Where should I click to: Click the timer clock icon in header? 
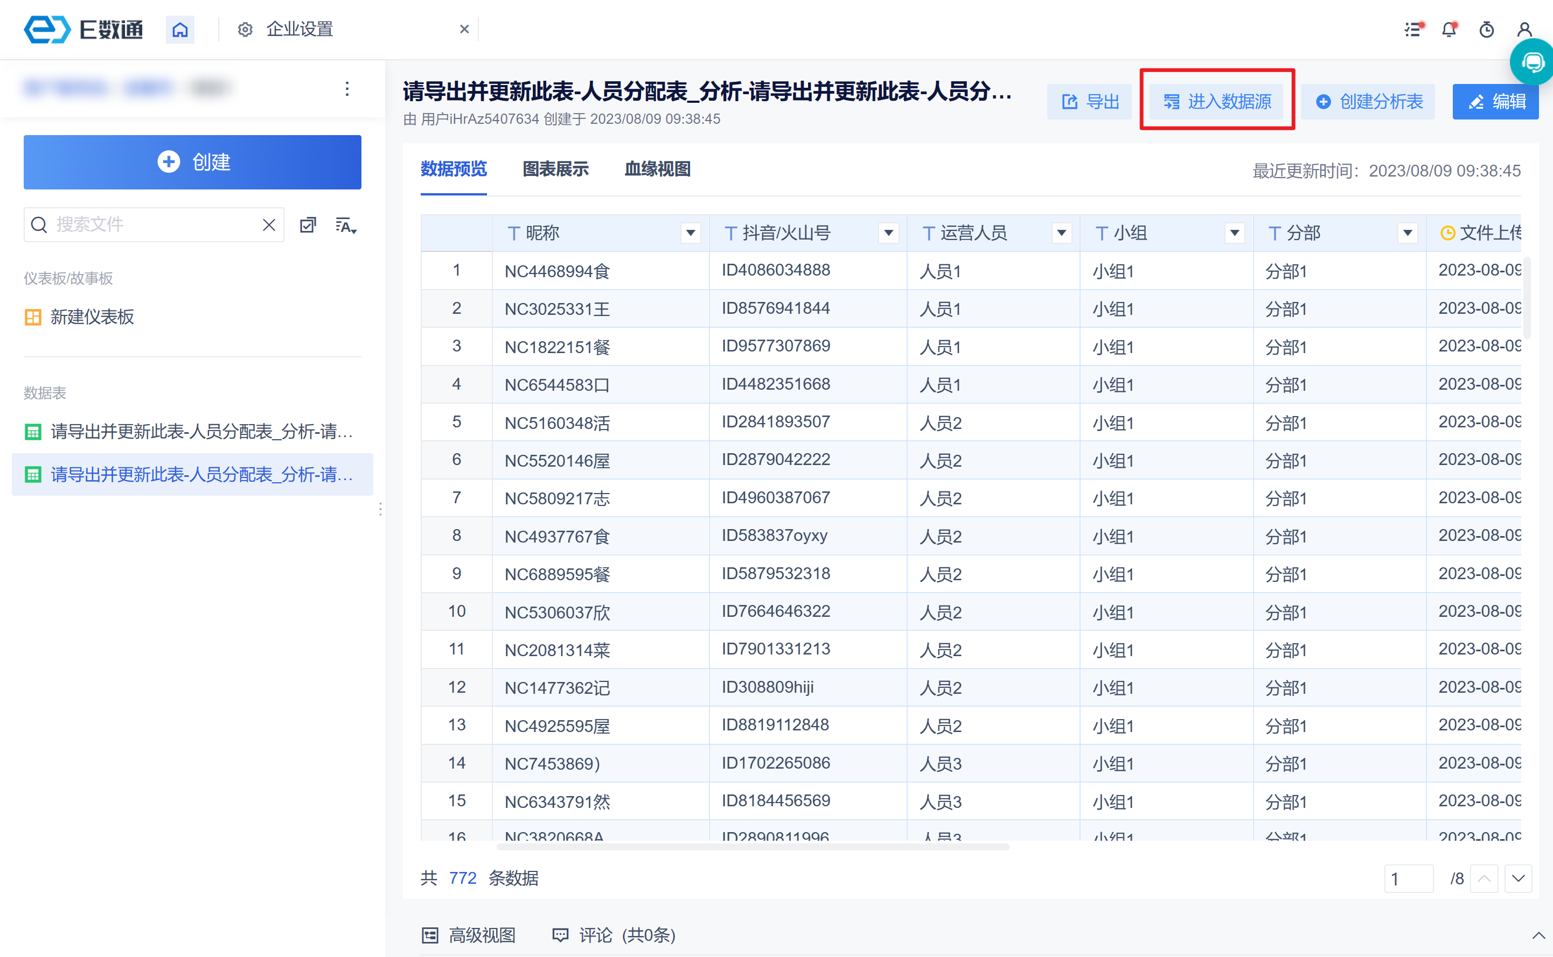(1486, 30)
